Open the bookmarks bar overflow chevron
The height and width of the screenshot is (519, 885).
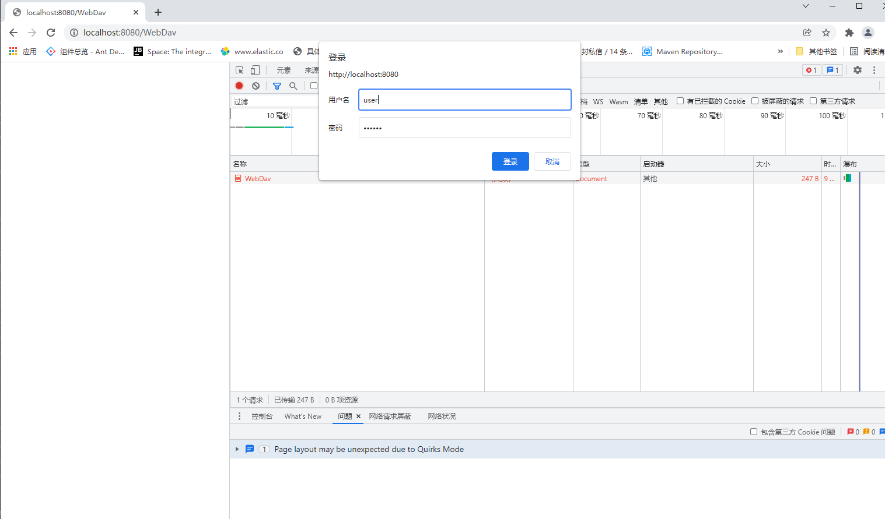point(781,51)
